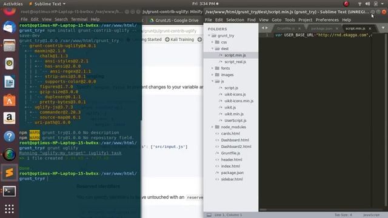Screen dimensions: 388x218
Task: Expand the images folder
Action: [212, 74]
